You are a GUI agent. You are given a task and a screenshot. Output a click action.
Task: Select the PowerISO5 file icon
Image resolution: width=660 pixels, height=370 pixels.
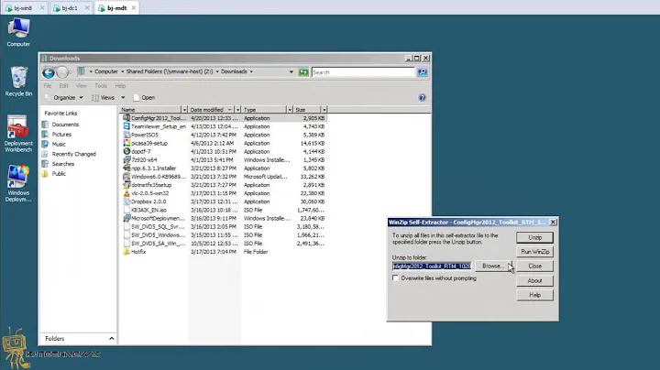[126, 135]
